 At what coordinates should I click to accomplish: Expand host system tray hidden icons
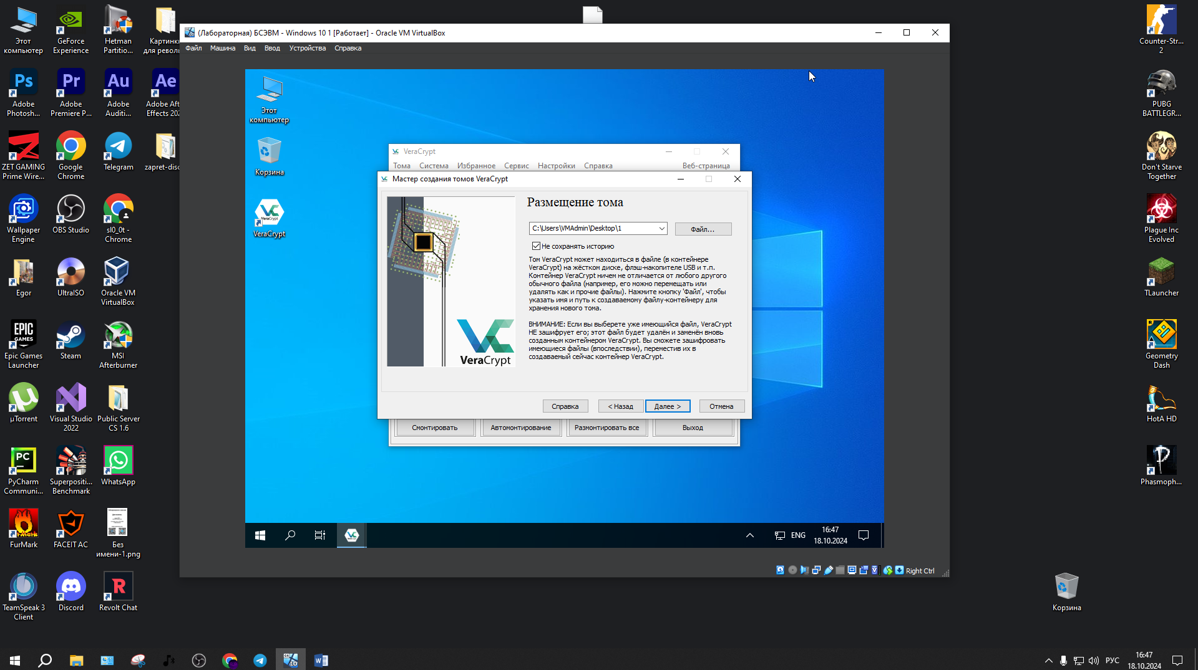1049,661
